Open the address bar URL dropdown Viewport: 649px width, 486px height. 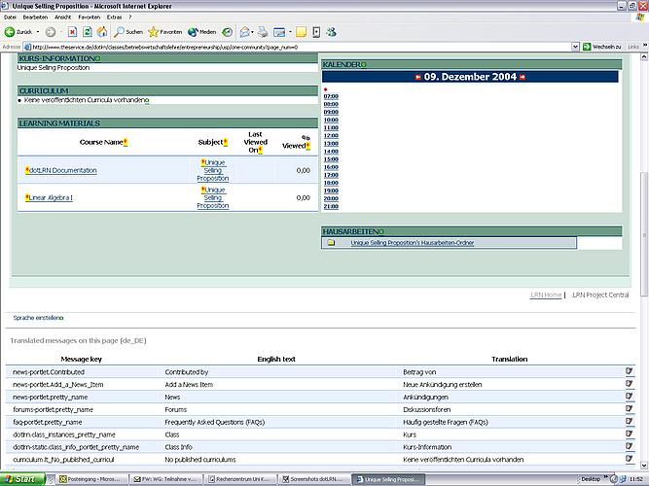575,47
